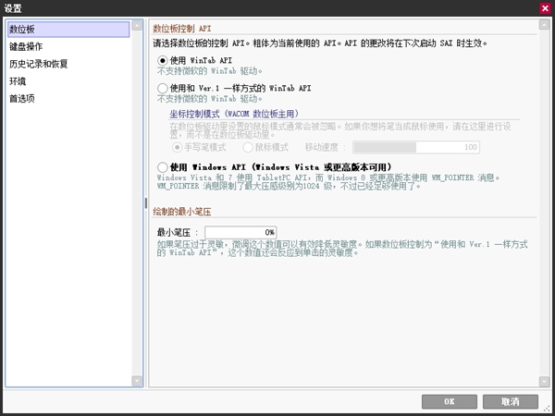Click the panel splitter handle beside sidebar
The height and width of the screenshot is (416, 555).
[x=144, y=202]
